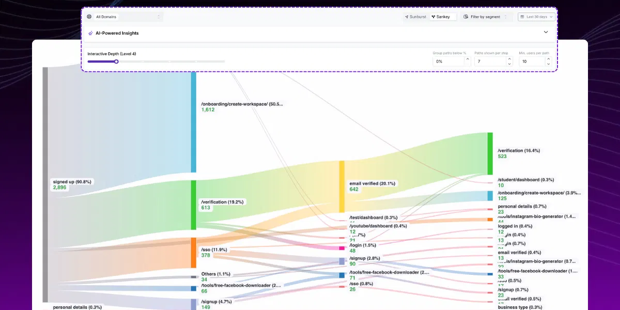Open the Filter by segment dropdown

coord(486,17)
